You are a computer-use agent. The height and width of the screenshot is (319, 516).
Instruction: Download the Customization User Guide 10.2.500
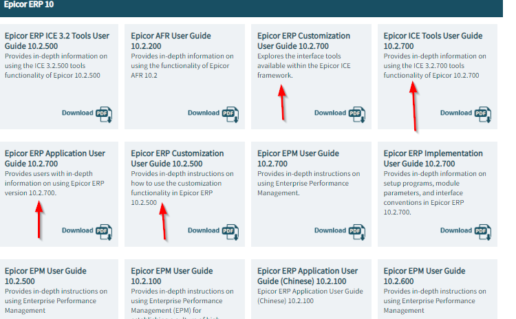[204, 230]
